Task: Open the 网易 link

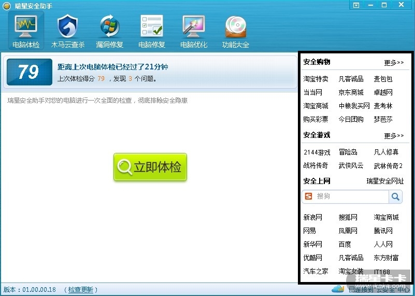Action: (309, 231)
